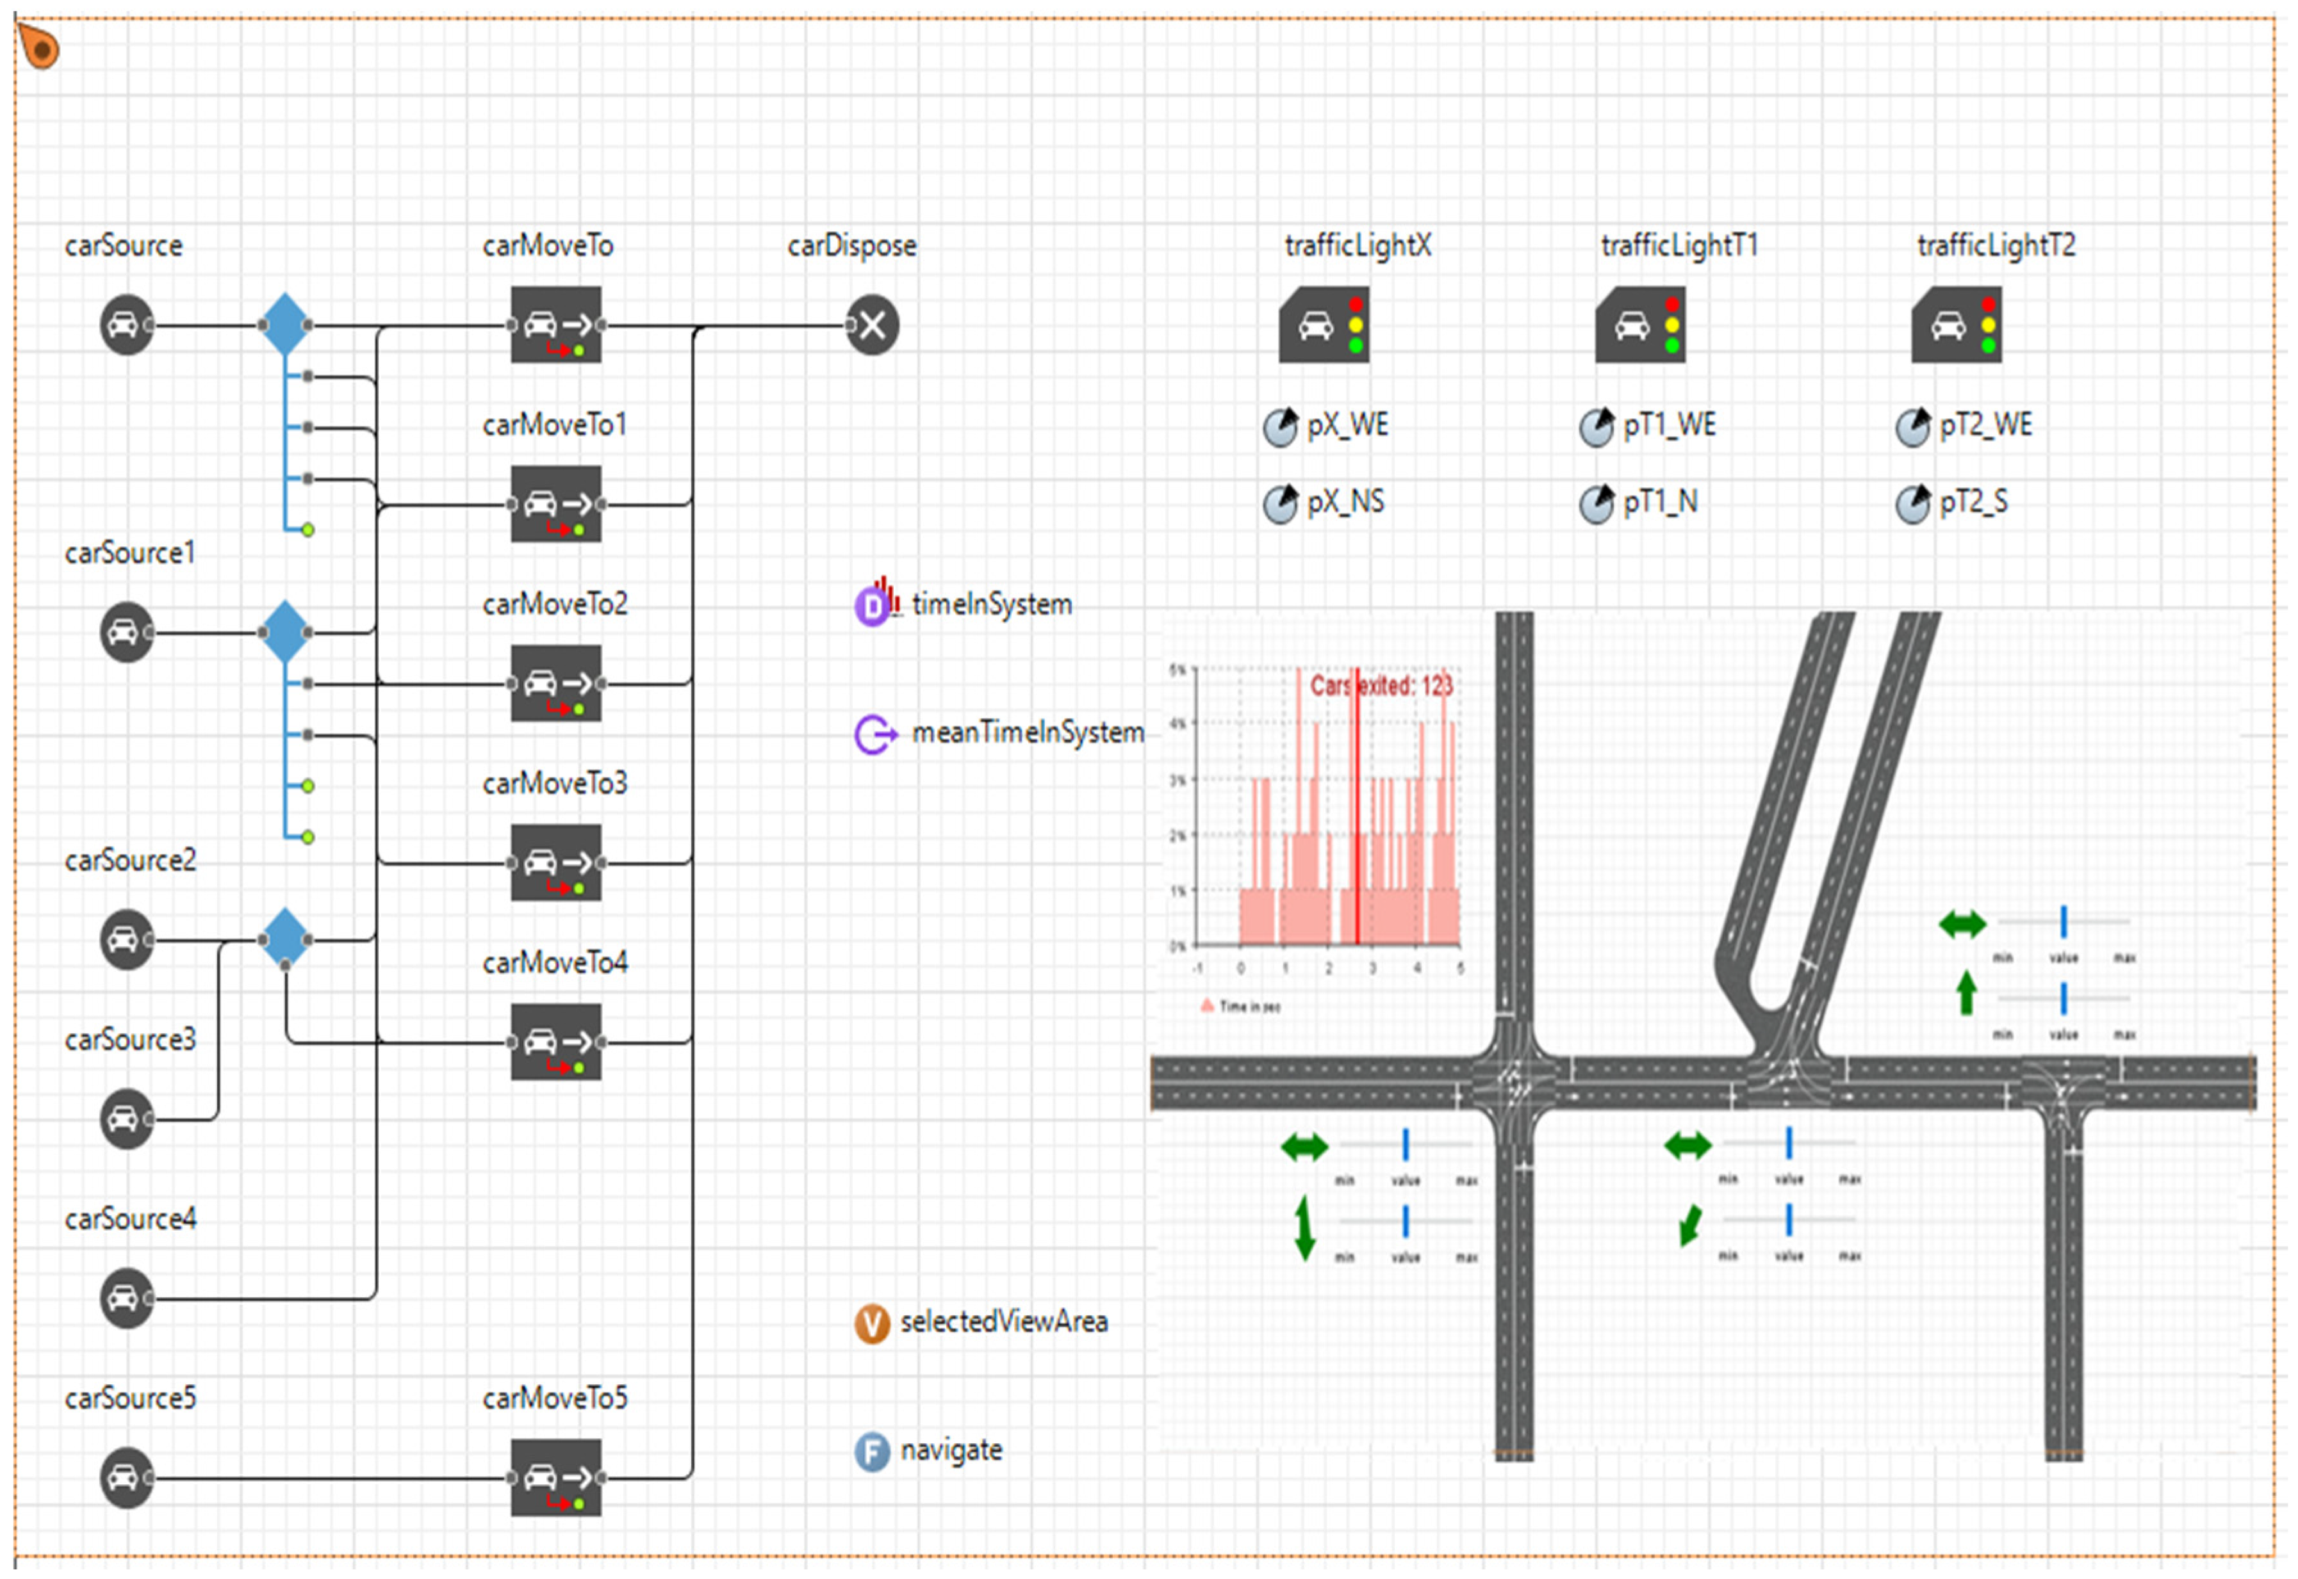This screenshot has width=2298, height=1579.
Task: Select the meanTimeInSystem dynamic variable icon
Action: [873, 734]
